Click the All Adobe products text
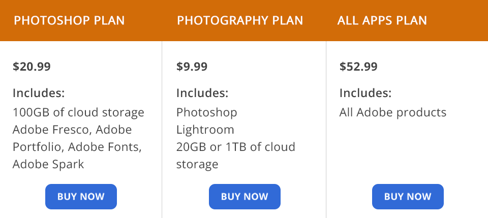 (x=392, y=112)
